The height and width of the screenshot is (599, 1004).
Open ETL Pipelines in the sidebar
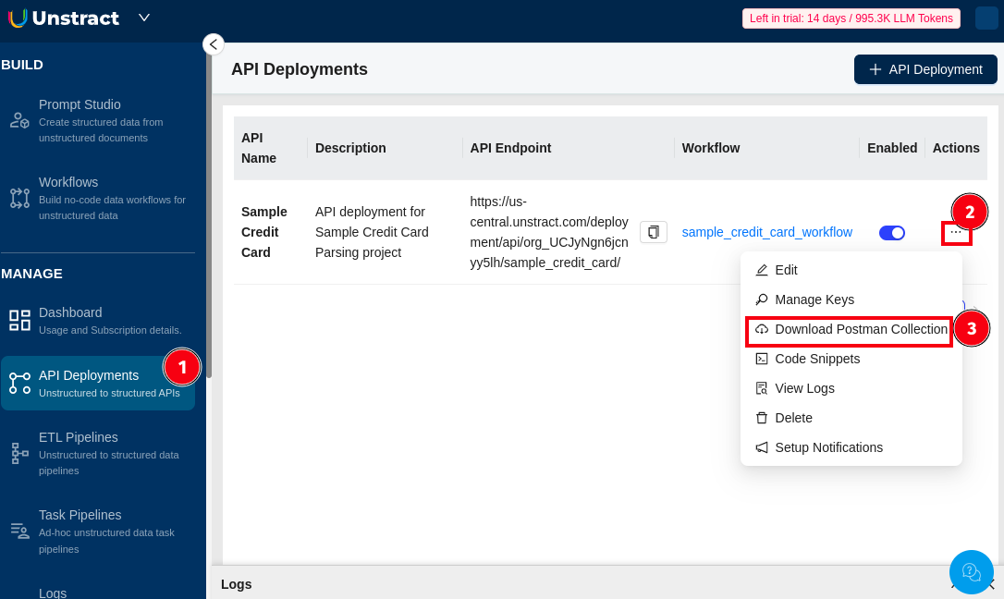point(98,453)
